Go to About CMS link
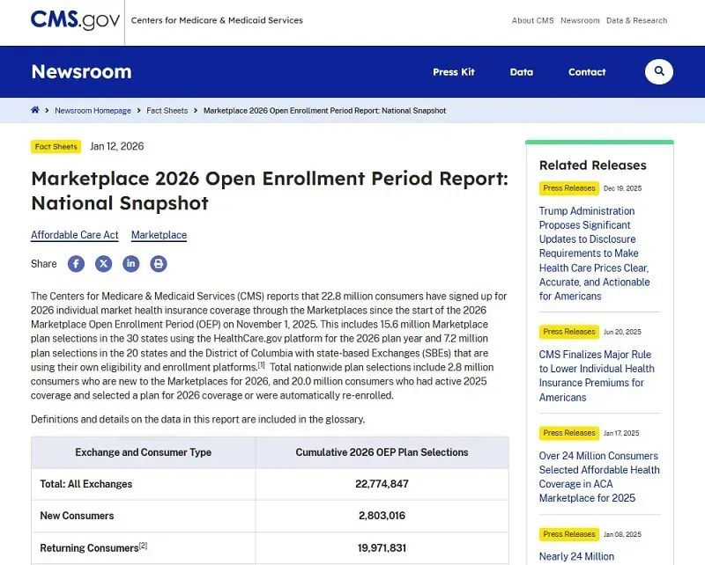 532,20
